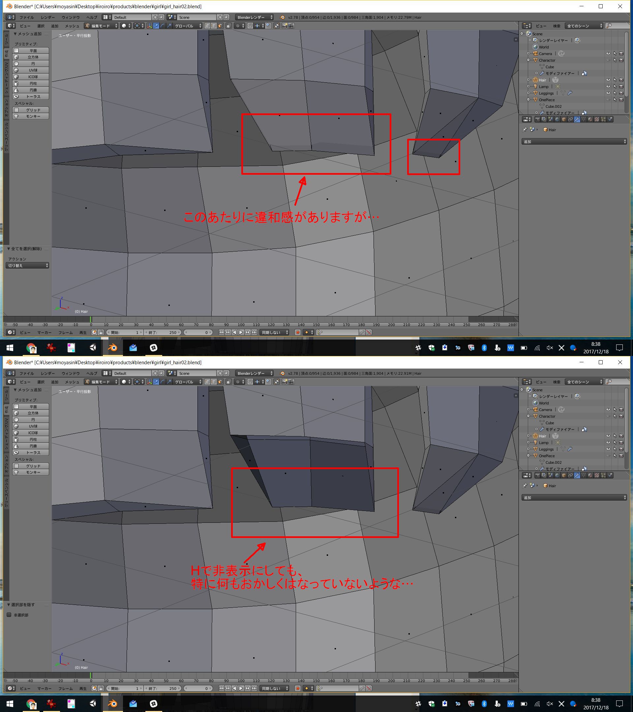
Task: Toggle Hair visibility eye in top outliner
Action: click(608, 80)
